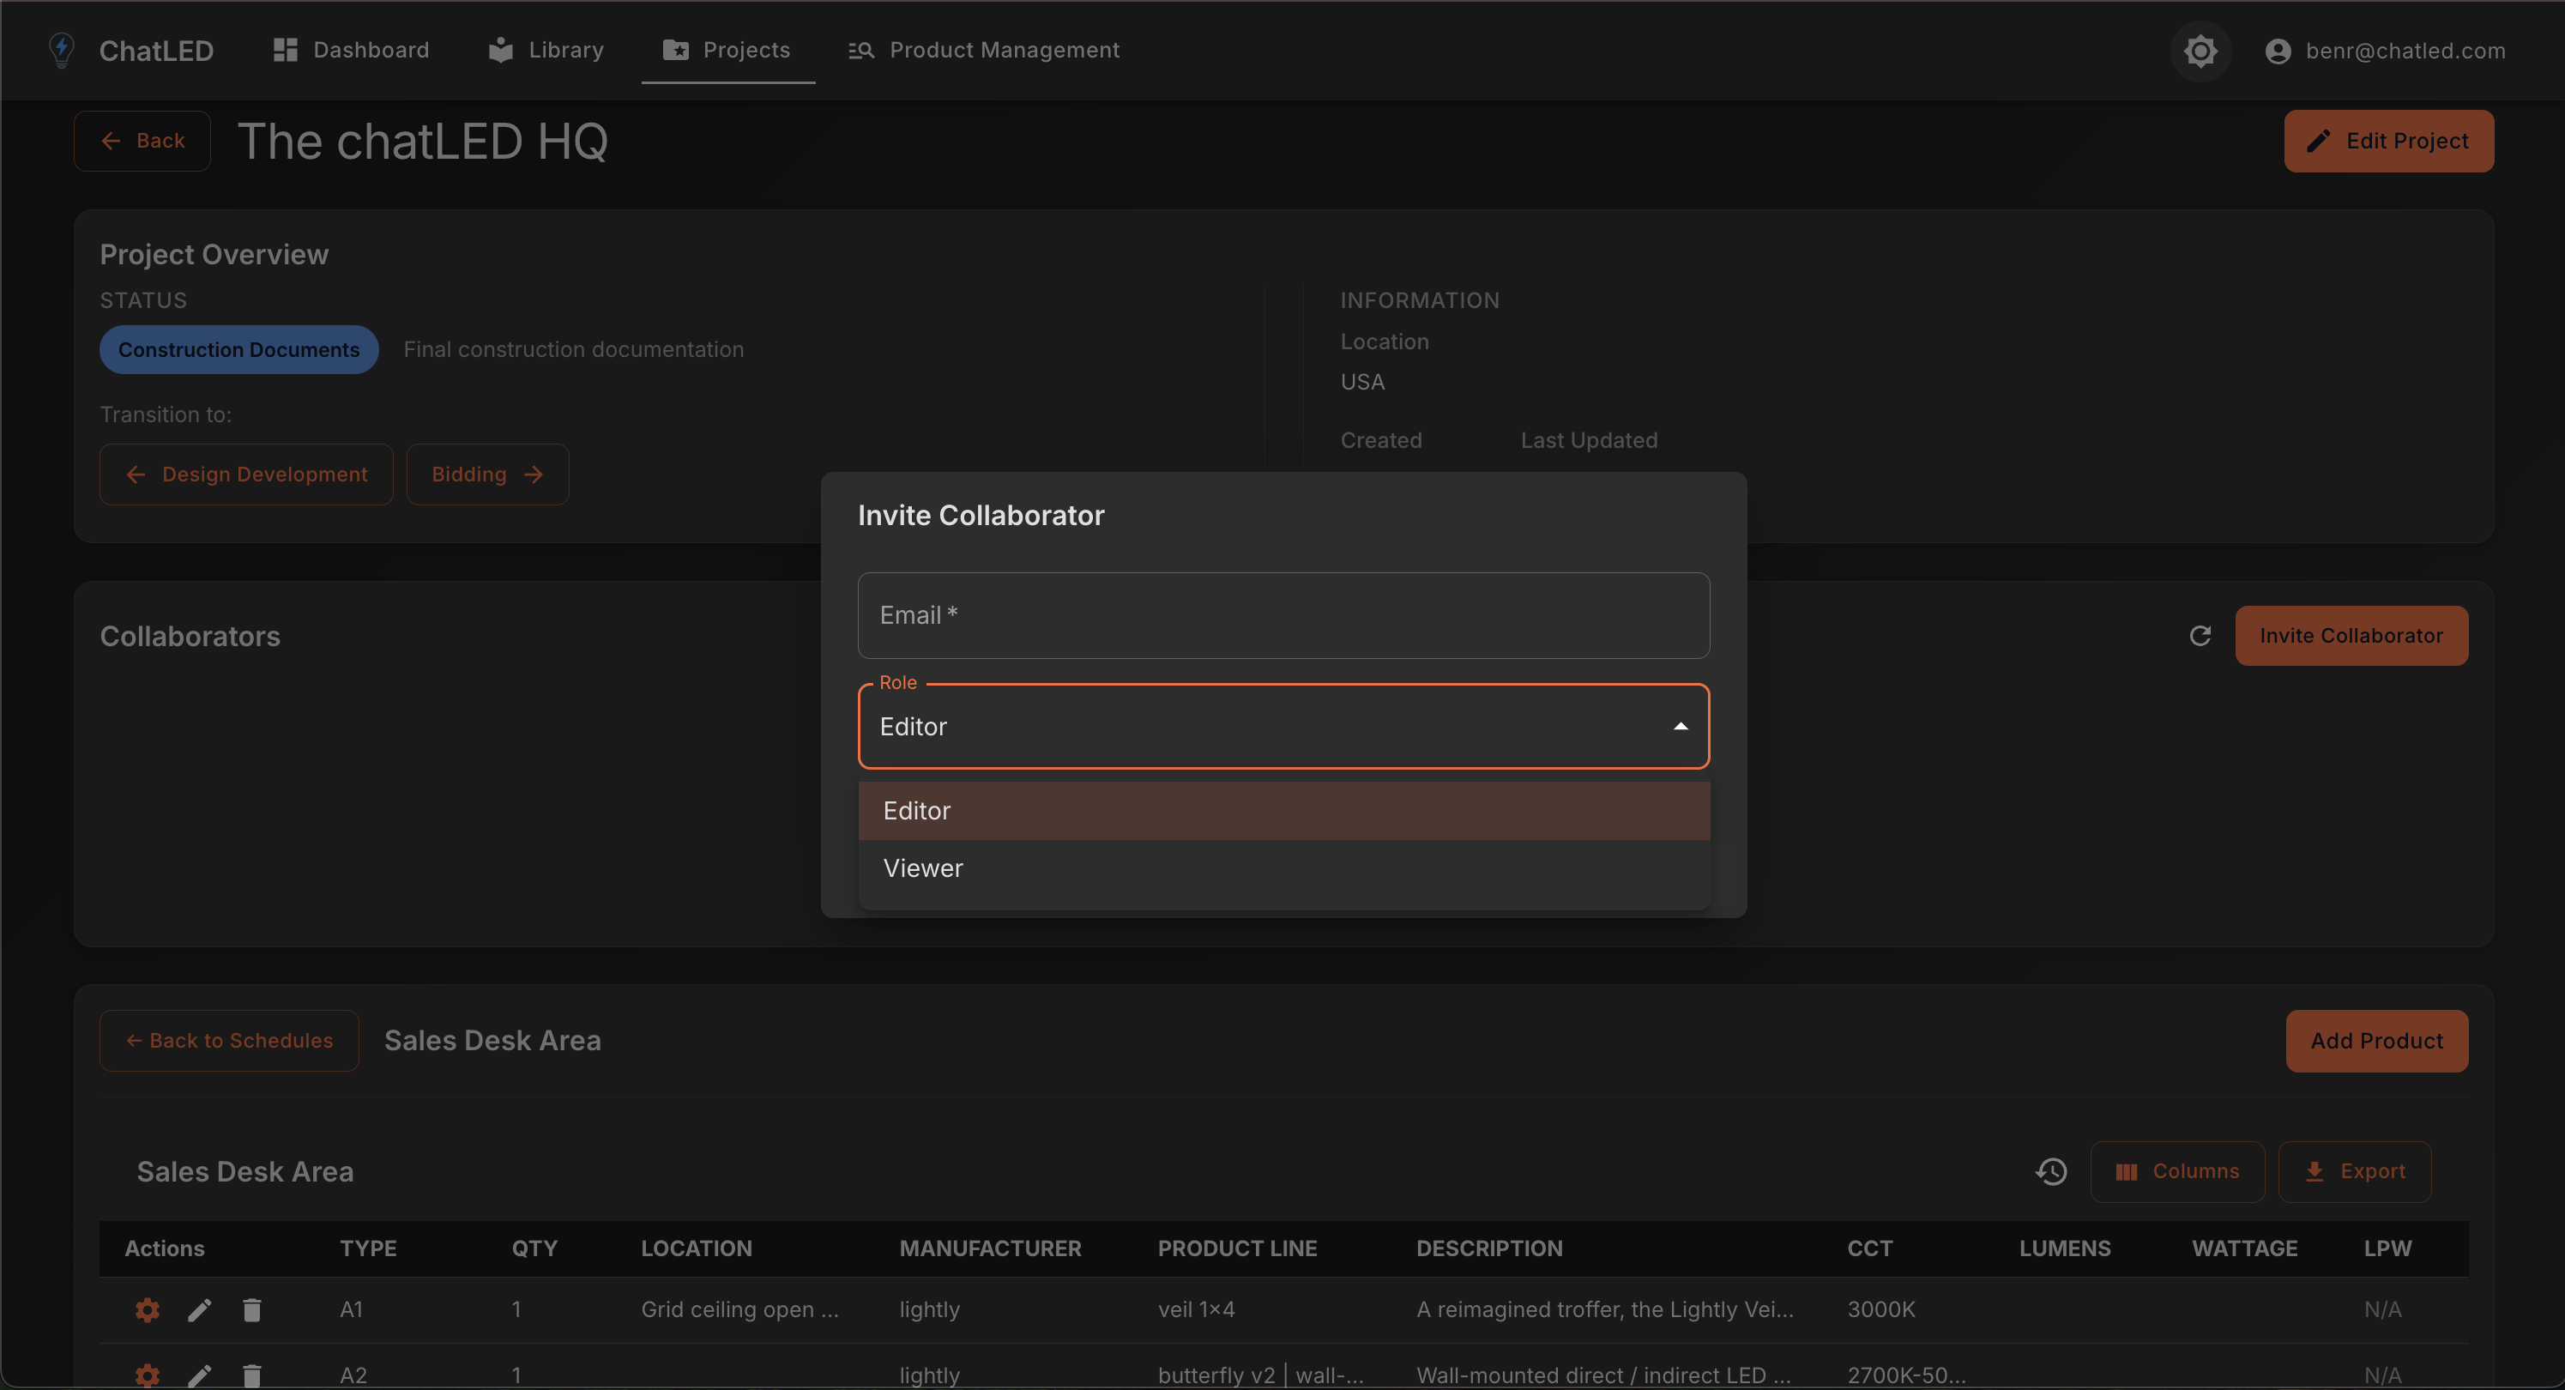Open the user account icon
The height and width of the screenshot is (1390, 2565).
click(x=2278, y=51)
